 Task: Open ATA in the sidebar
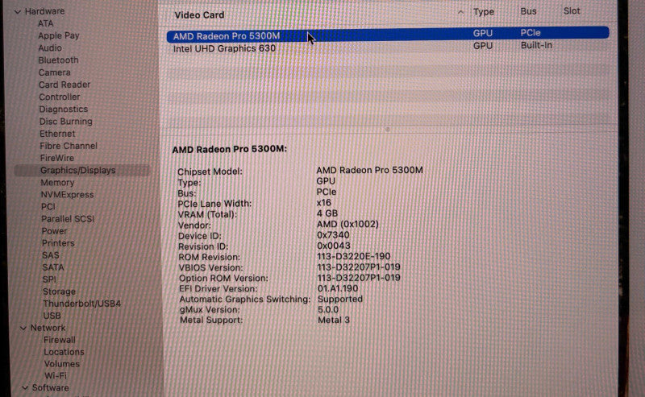[46, 23]
